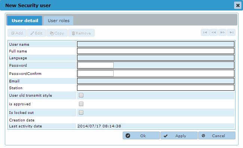Screen dimensions: 243x148
Task: Click the Edit toolbar button
Action: tap(36, 33)
